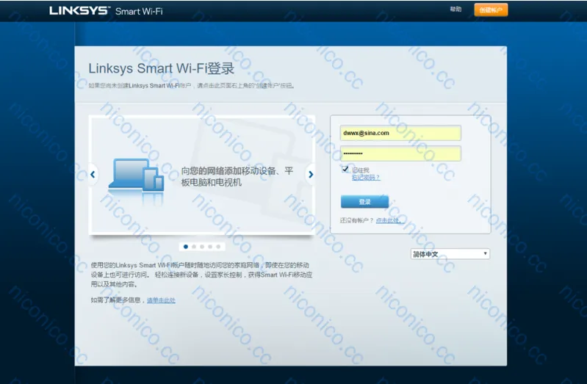
Task: Follow the 请单击此处 learn more link
Action: [x=161, y=300]
